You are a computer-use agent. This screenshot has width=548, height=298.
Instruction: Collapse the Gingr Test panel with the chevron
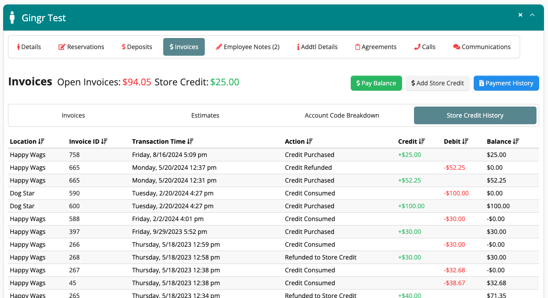[532, 15]
